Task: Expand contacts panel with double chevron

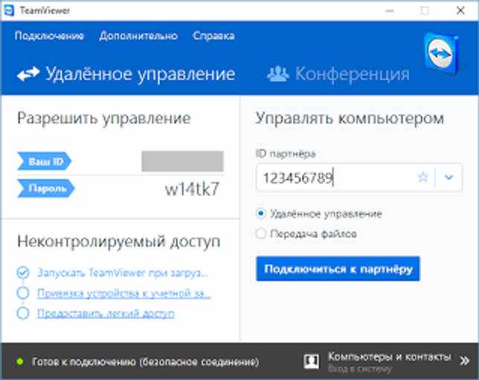Action: pyautogui.click(x=464, y=361)
